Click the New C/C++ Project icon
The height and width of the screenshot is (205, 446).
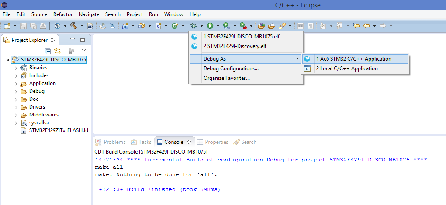(x=125, y=26)
